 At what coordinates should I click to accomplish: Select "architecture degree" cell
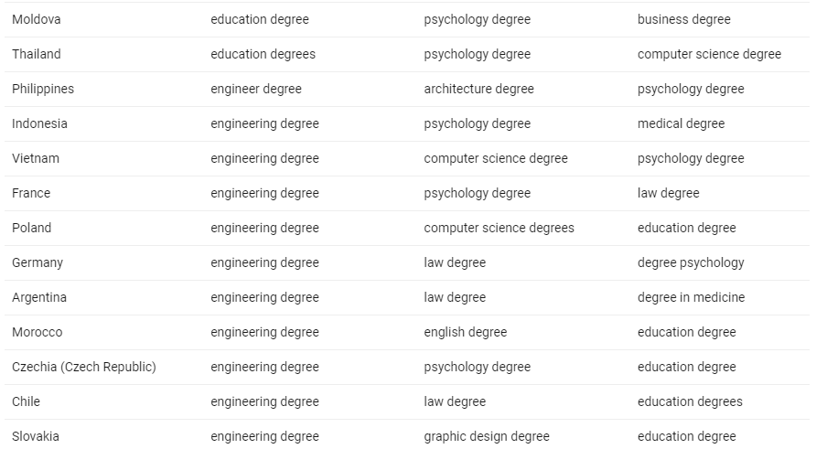478,89
